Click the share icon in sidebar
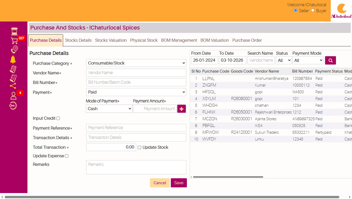This screenshot has height=199, width=352. (13, 86)
